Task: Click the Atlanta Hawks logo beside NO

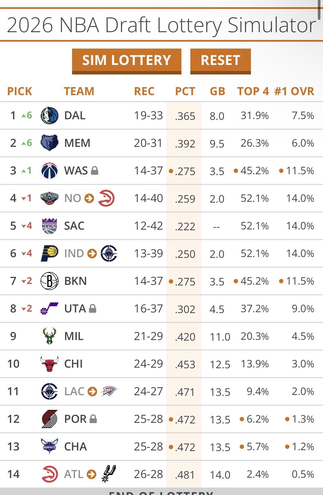Action: click(107, 198)
